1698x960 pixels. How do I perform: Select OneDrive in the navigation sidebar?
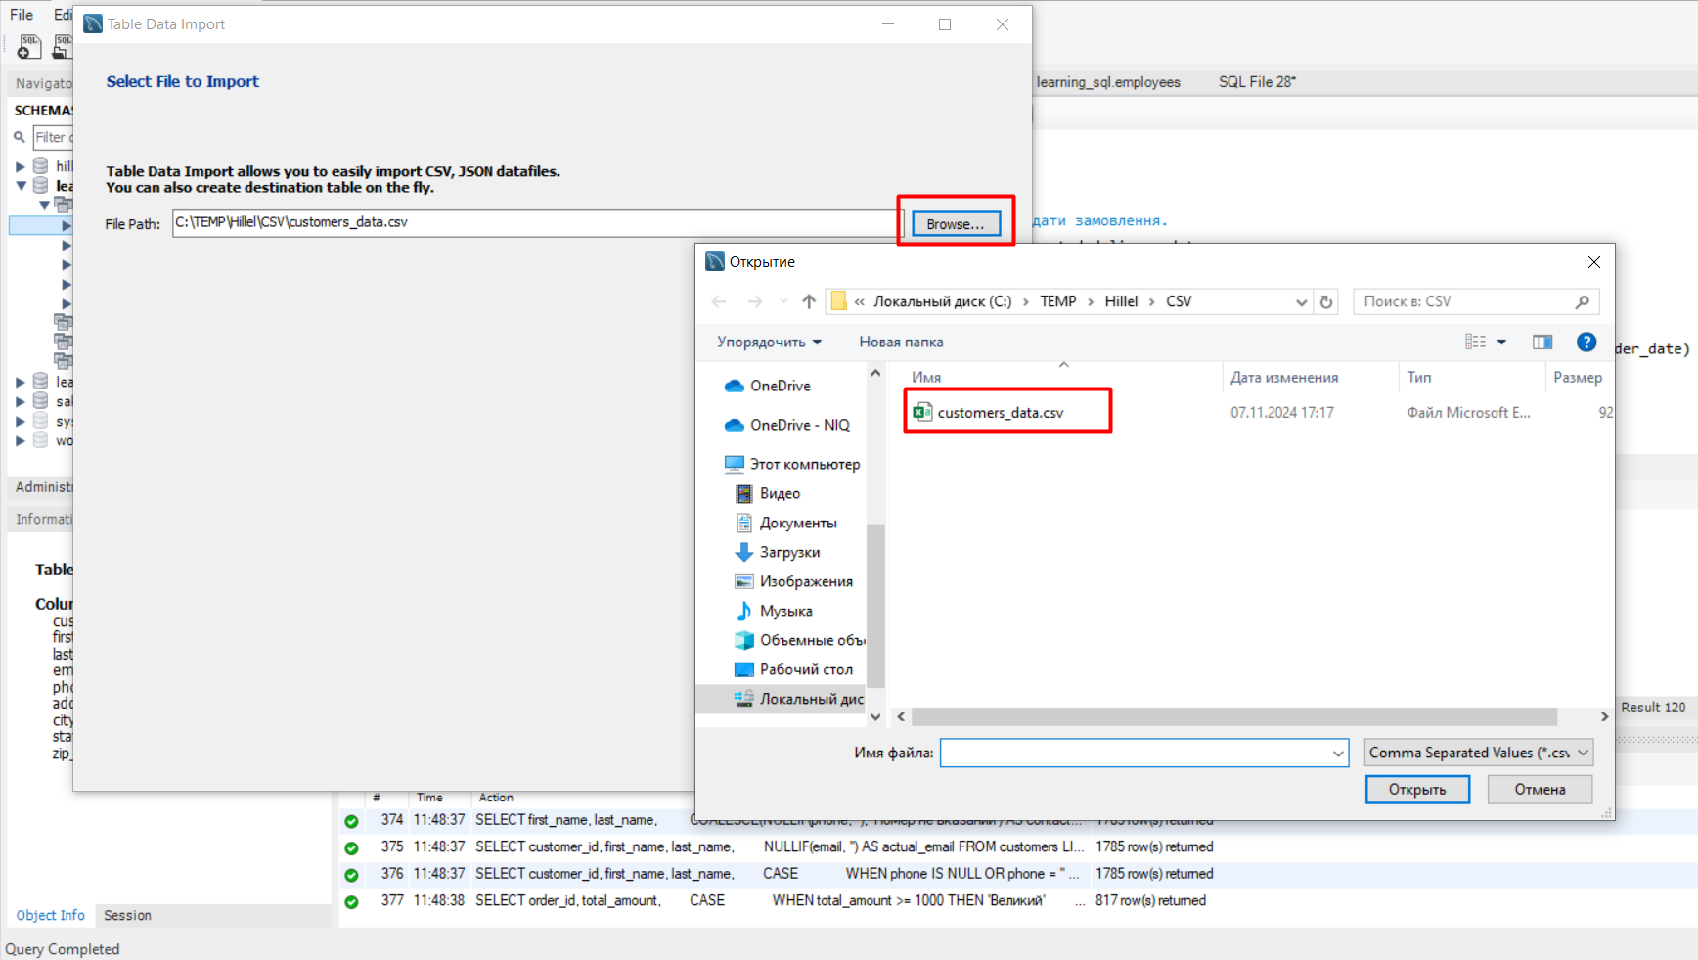pyautogui.click(x=782, y=386)
